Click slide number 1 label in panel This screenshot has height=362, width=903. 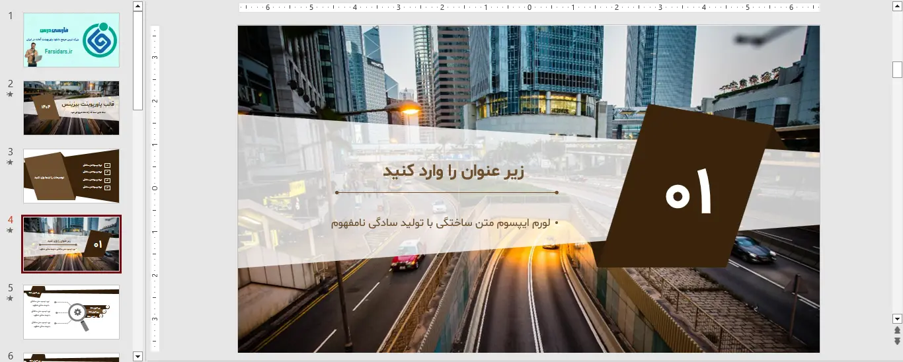point(10,16)
